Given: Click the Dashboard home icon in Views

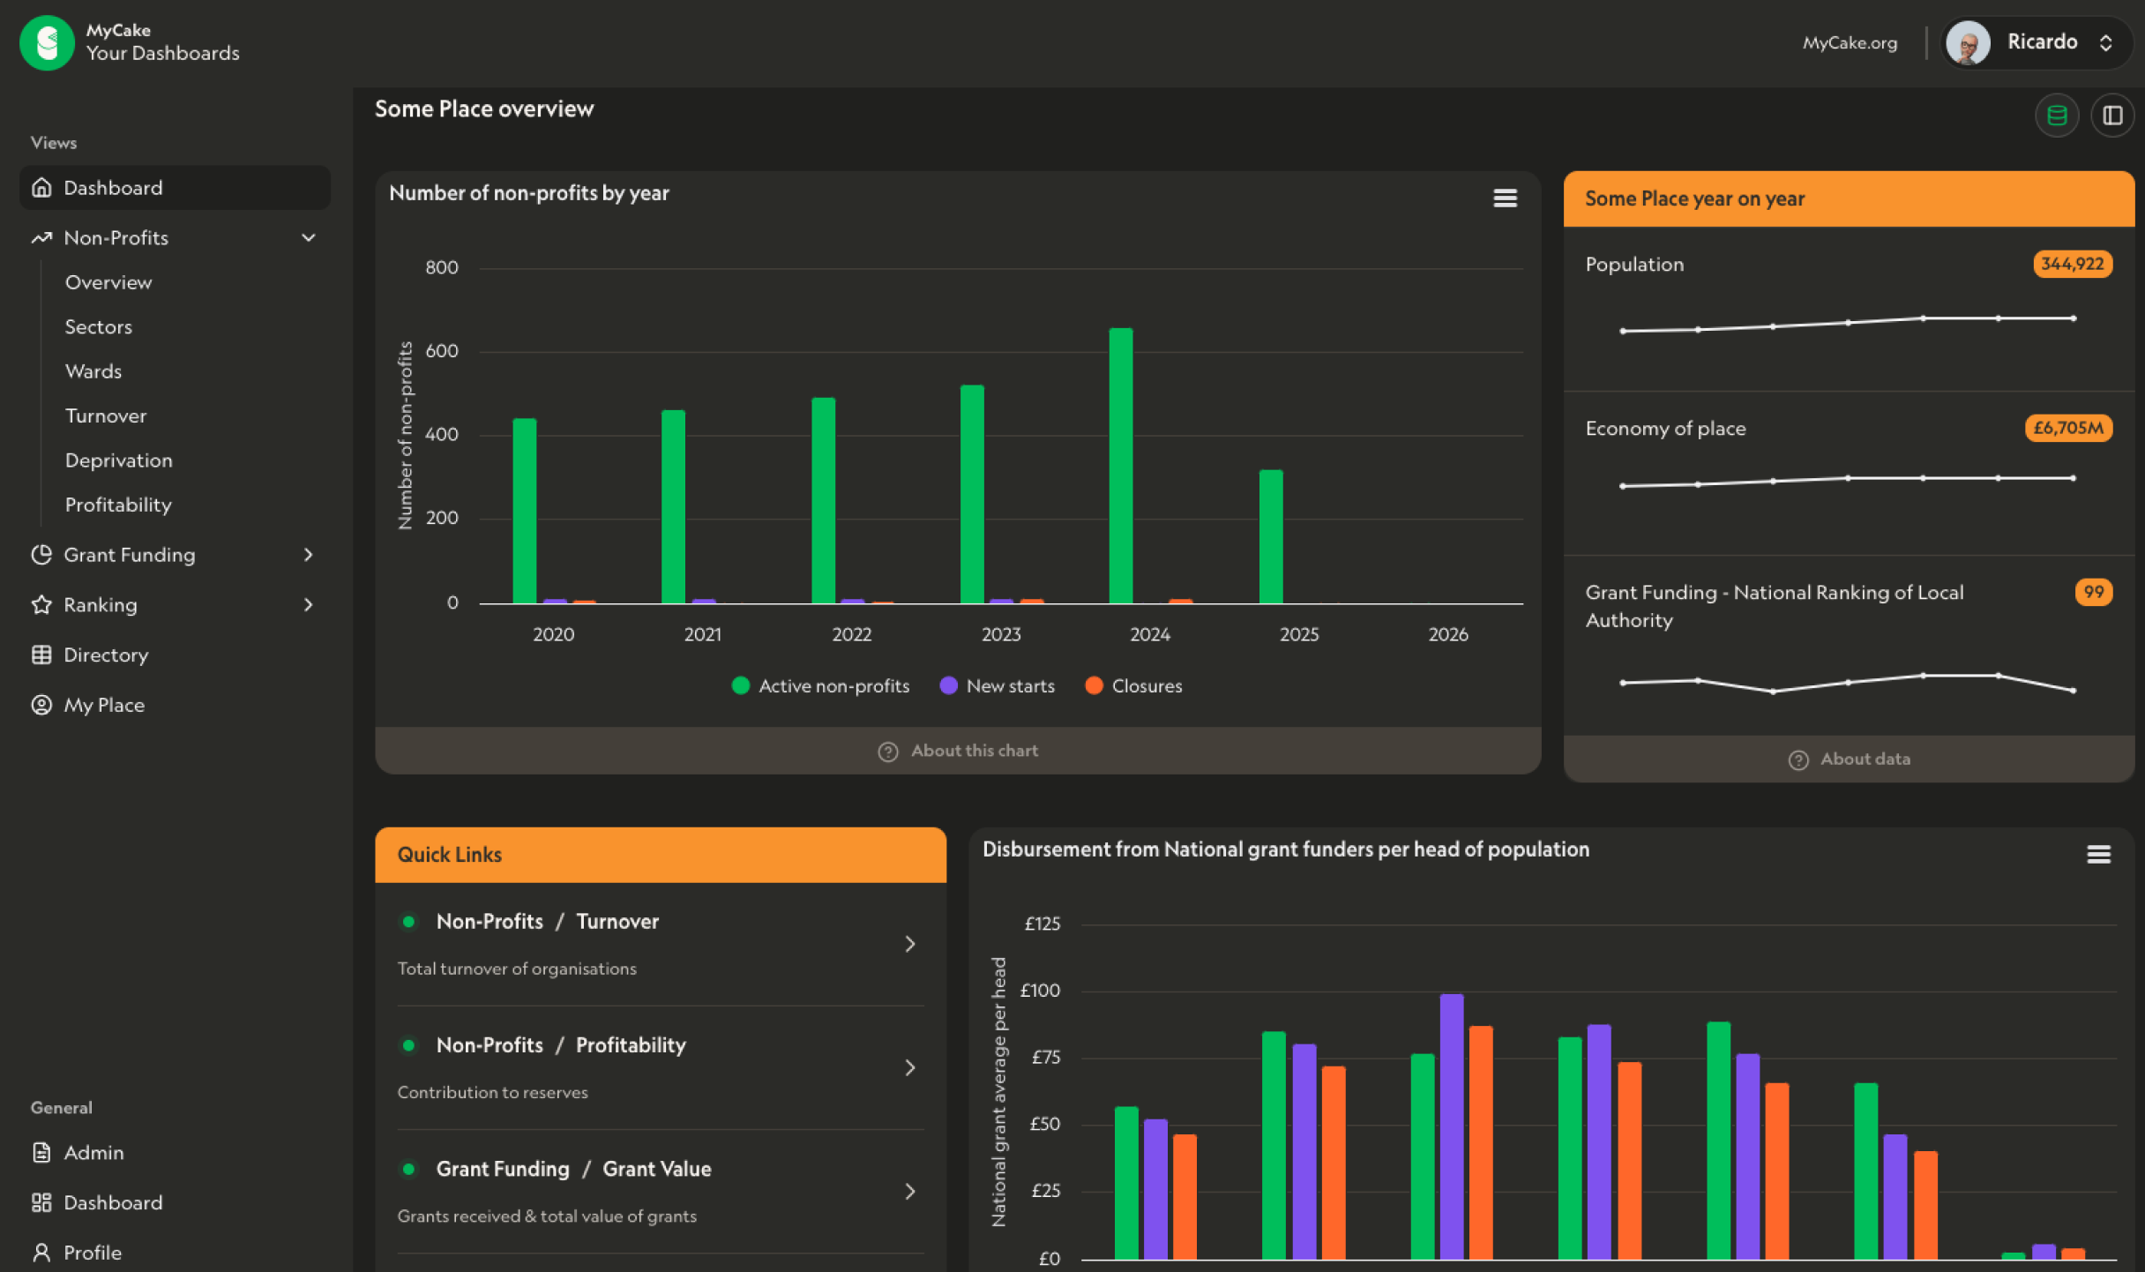Looking at the screenshot, I should pos(41,187).
